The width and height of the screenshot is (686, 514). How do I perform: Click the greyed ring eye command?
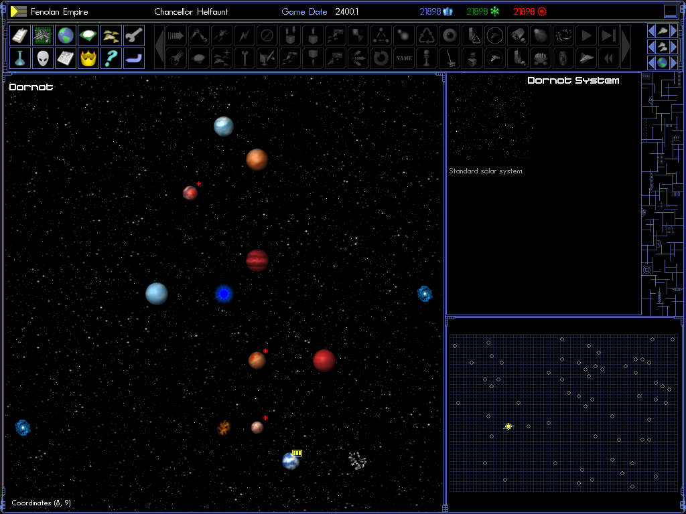point(450,35)
